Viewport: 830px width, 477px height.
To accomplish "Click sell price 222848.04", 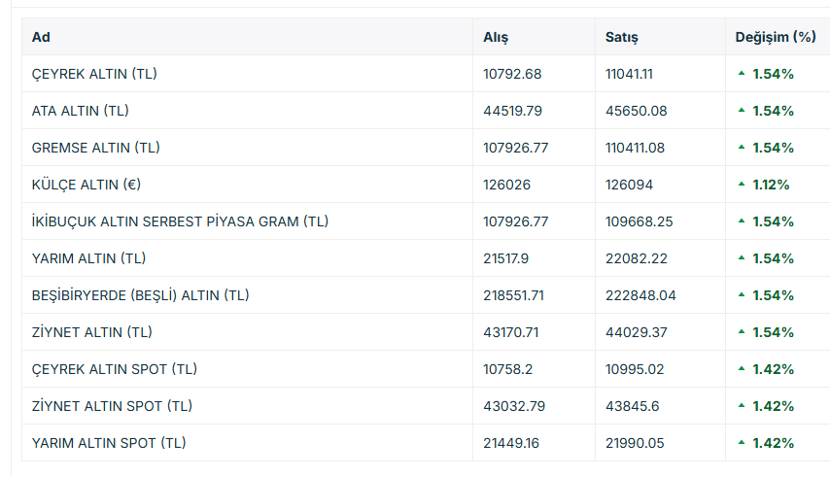I will 640,295.
